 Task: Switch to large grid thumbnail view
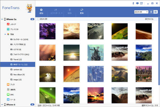point(152,12)
